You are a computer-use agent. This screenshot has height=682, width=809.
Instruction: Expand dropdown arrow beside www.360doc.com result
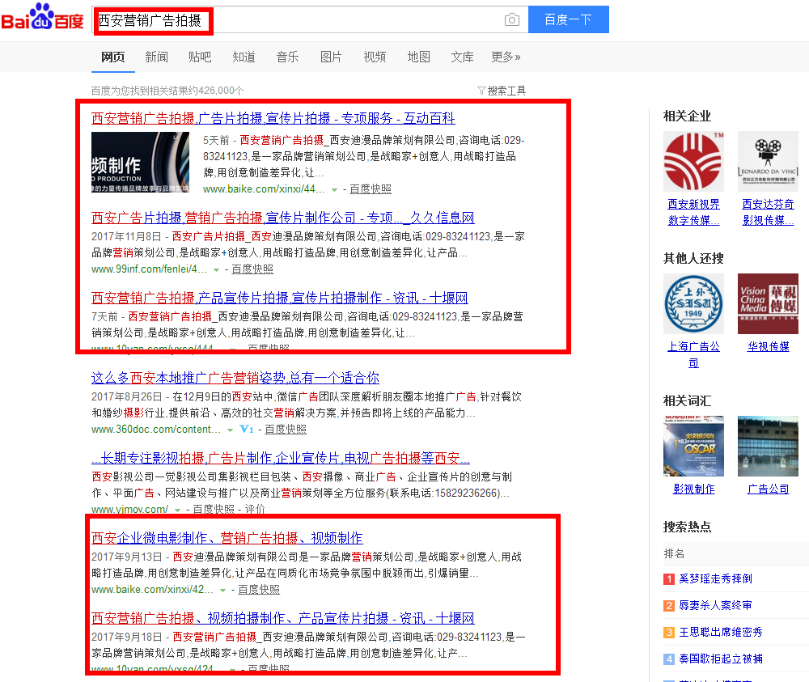pos(230,430)
